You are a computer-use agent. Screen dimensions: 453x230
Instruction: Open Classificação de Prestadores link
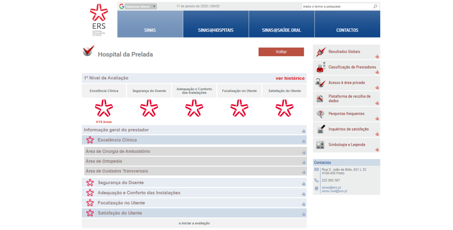352,67
